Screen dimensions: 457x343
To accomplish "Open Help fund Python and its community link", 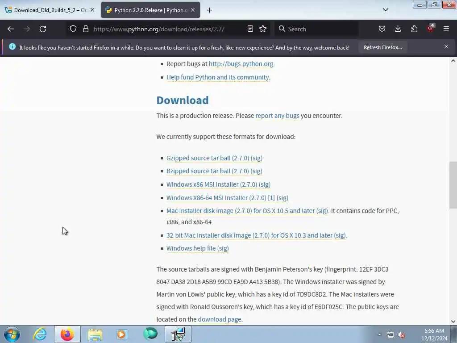I will (x=218, y=77).
